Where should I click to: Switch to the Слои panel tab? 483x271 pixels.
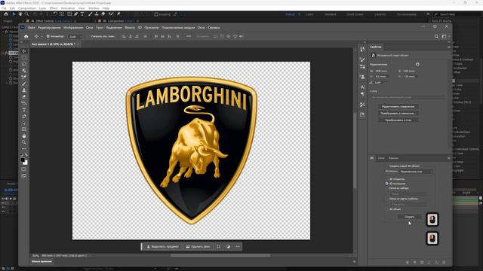381,158
